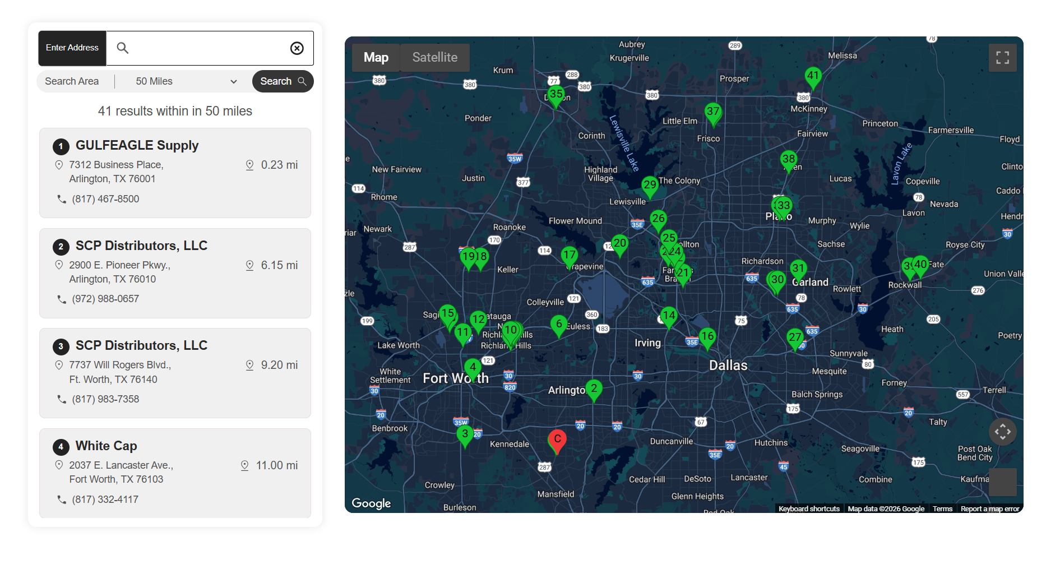Viewport: 1060px width, 578px height.
Task: Select map pin number 41
Action: [813, 76]
